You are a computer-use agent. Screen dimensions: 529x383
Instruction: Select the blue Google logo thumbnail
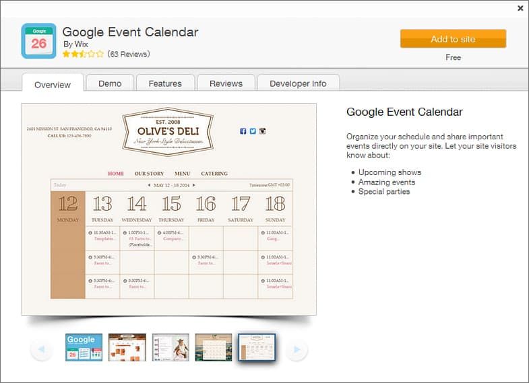coord(84,347)
